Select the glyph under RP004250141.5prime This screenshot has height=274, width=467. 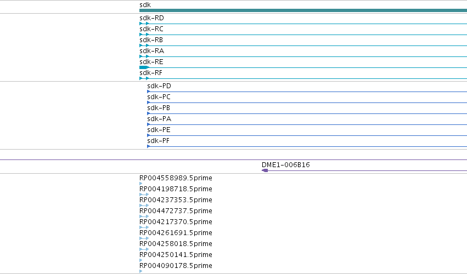click(141, 260)
